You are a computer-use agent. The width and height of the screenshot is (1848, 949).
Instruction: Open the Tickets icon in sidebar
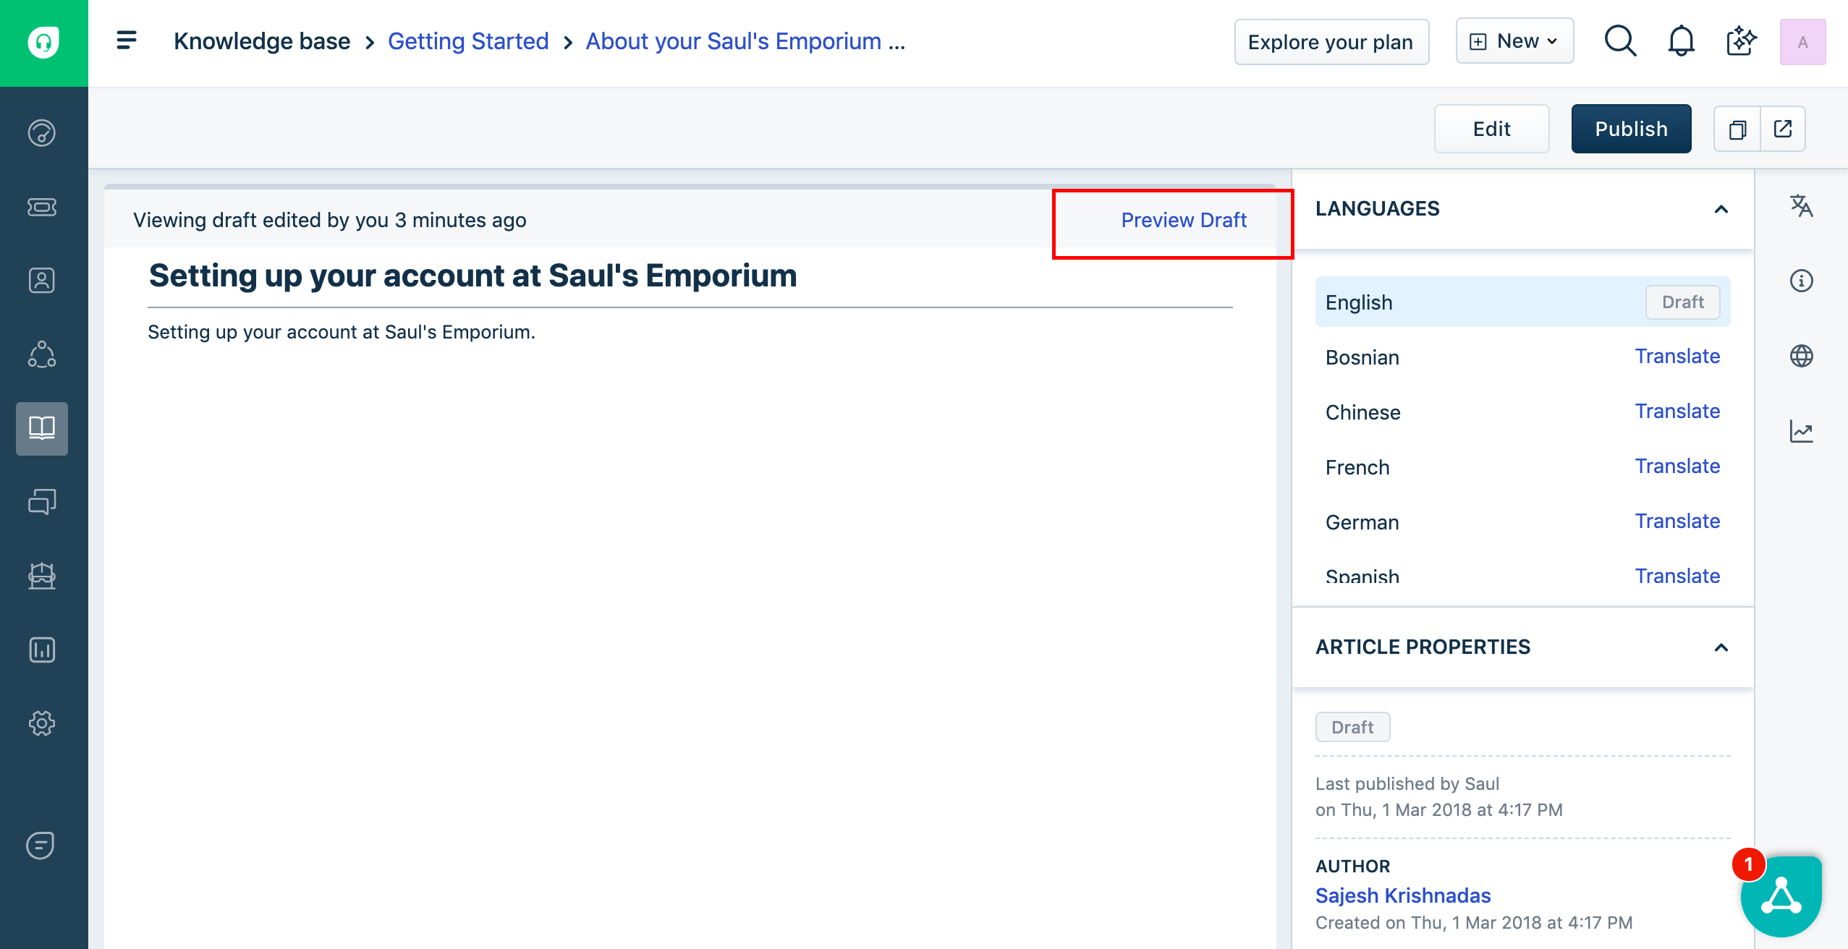tap(42, 208)
